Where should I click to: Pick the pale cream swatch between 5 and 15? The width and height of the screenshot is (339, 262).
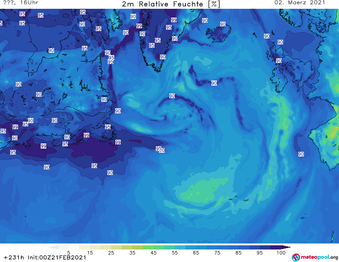point(85,247)
